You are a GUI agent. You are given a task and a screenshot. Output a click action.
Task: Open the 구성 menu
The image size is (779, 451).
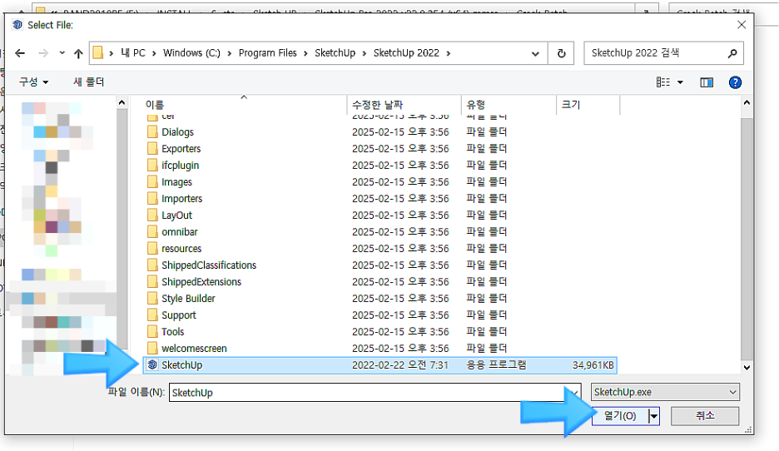click(x=33, y=82)
